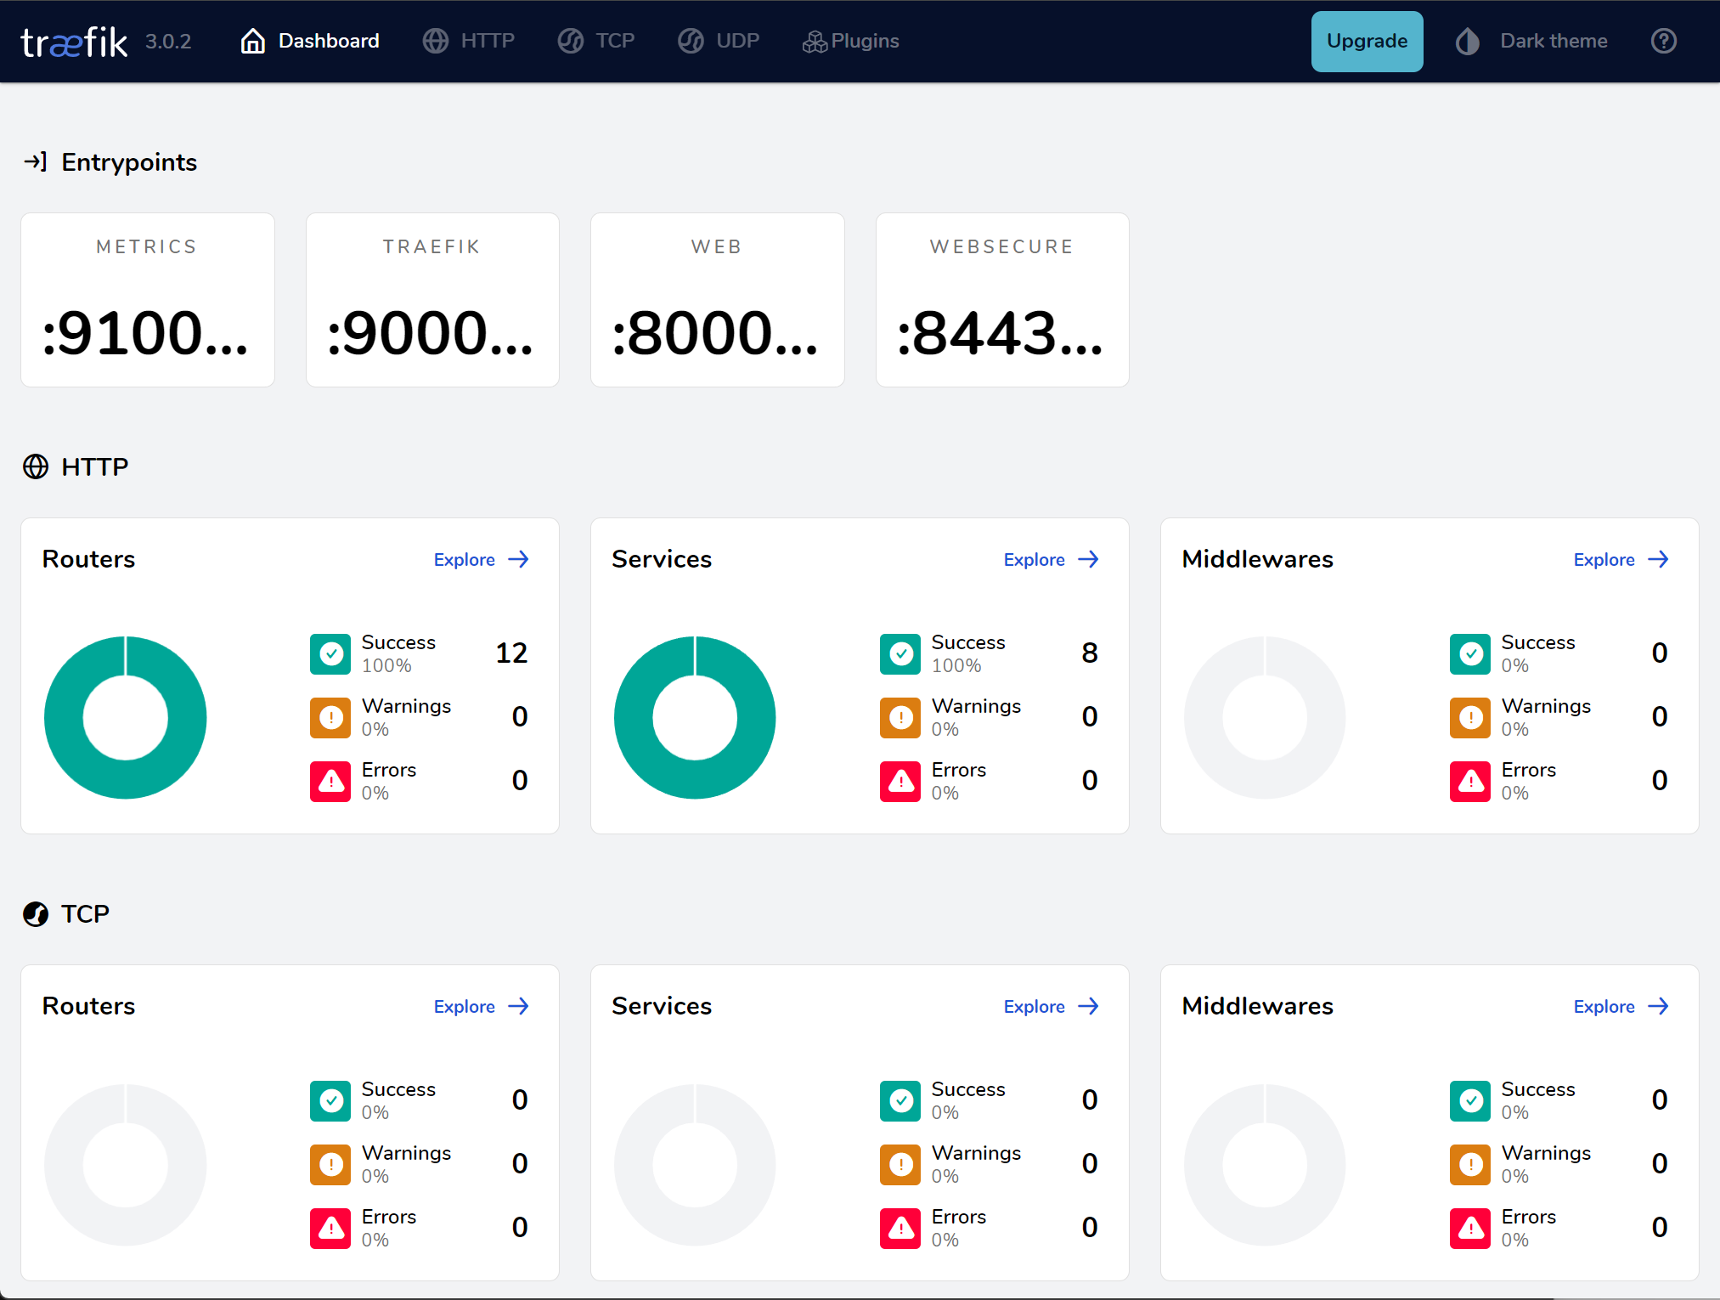
Task: Open the TCP navigation tab
Action: click(596, 41)
